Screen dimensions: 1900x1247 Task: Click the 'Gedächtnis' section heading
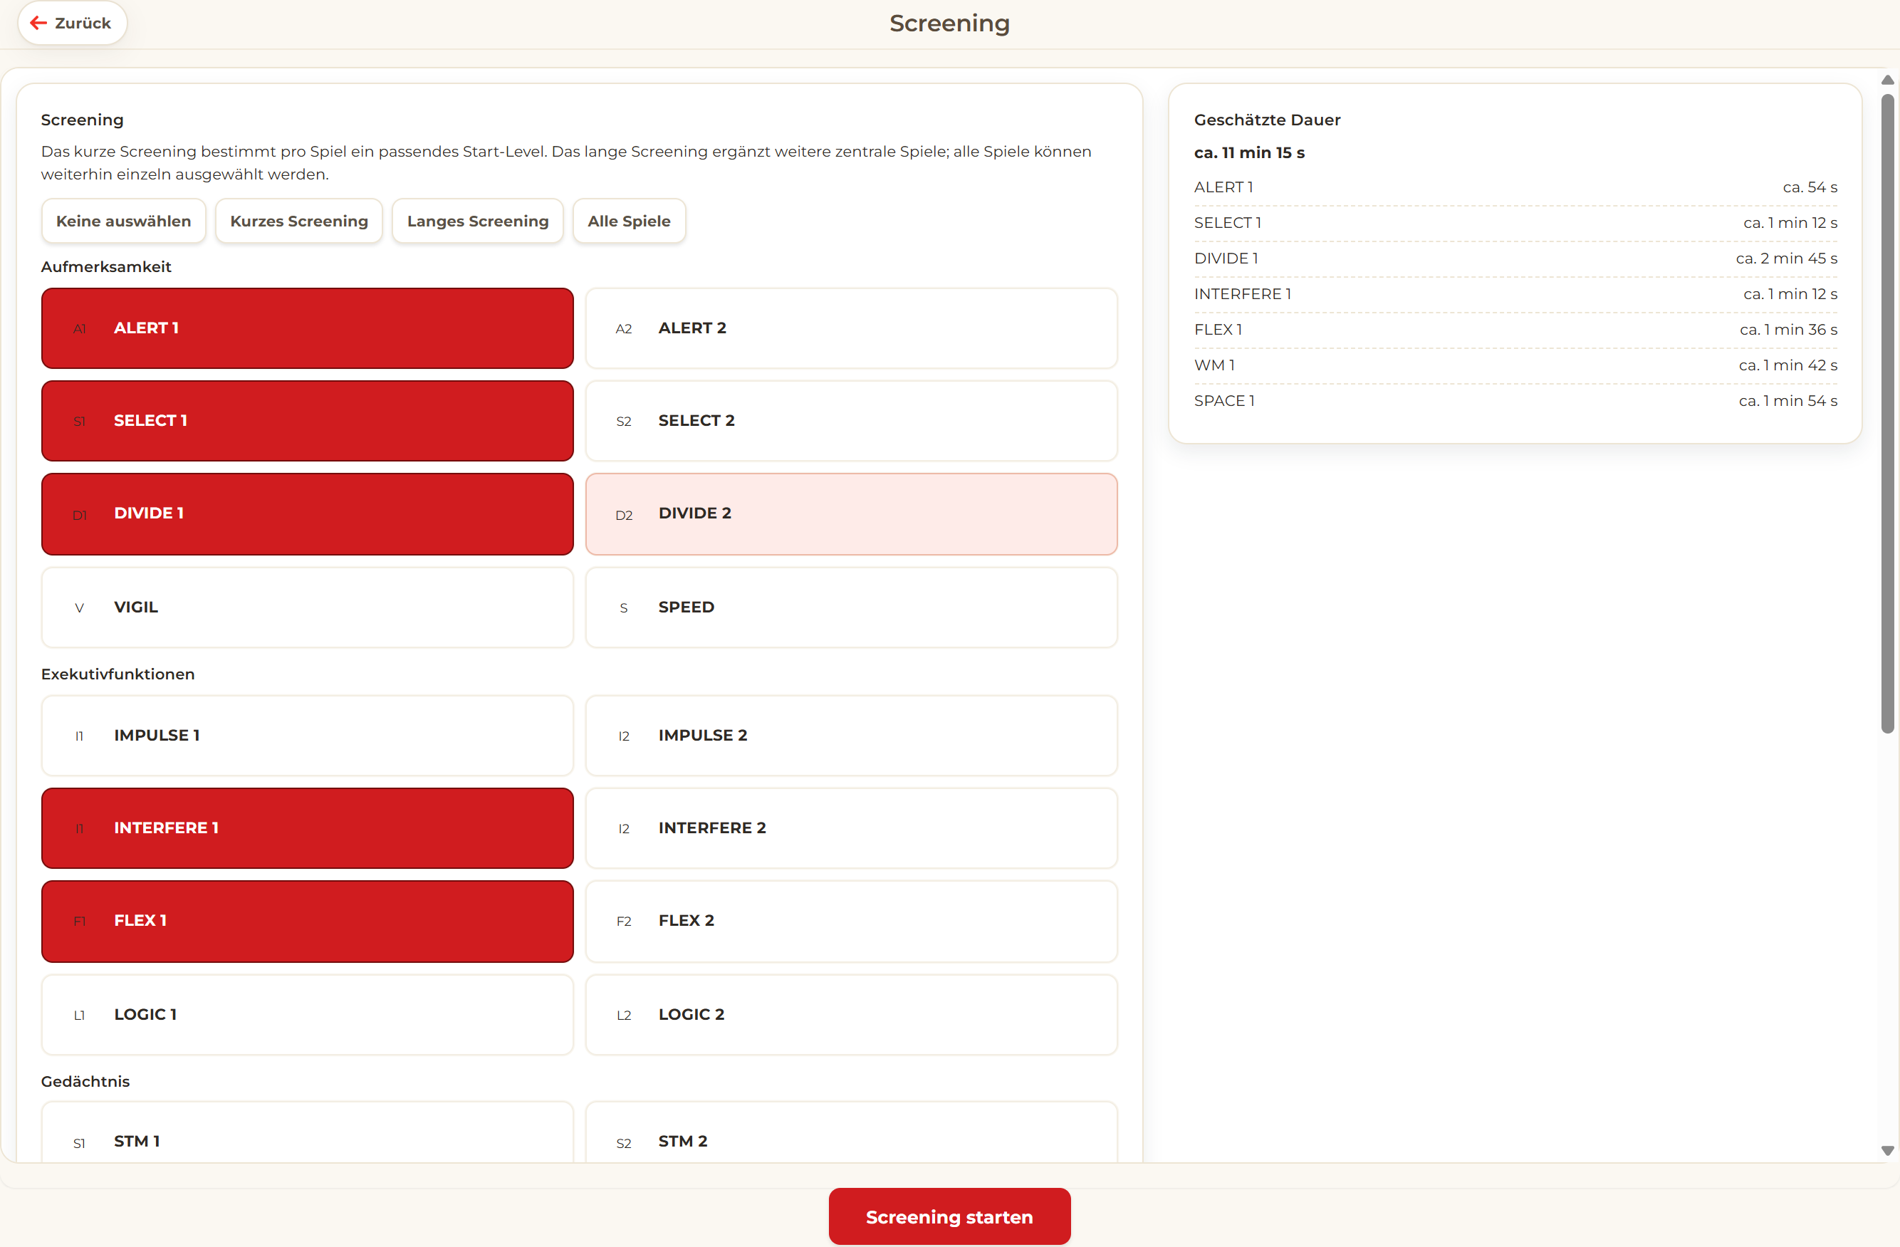tap(85, 1081)
